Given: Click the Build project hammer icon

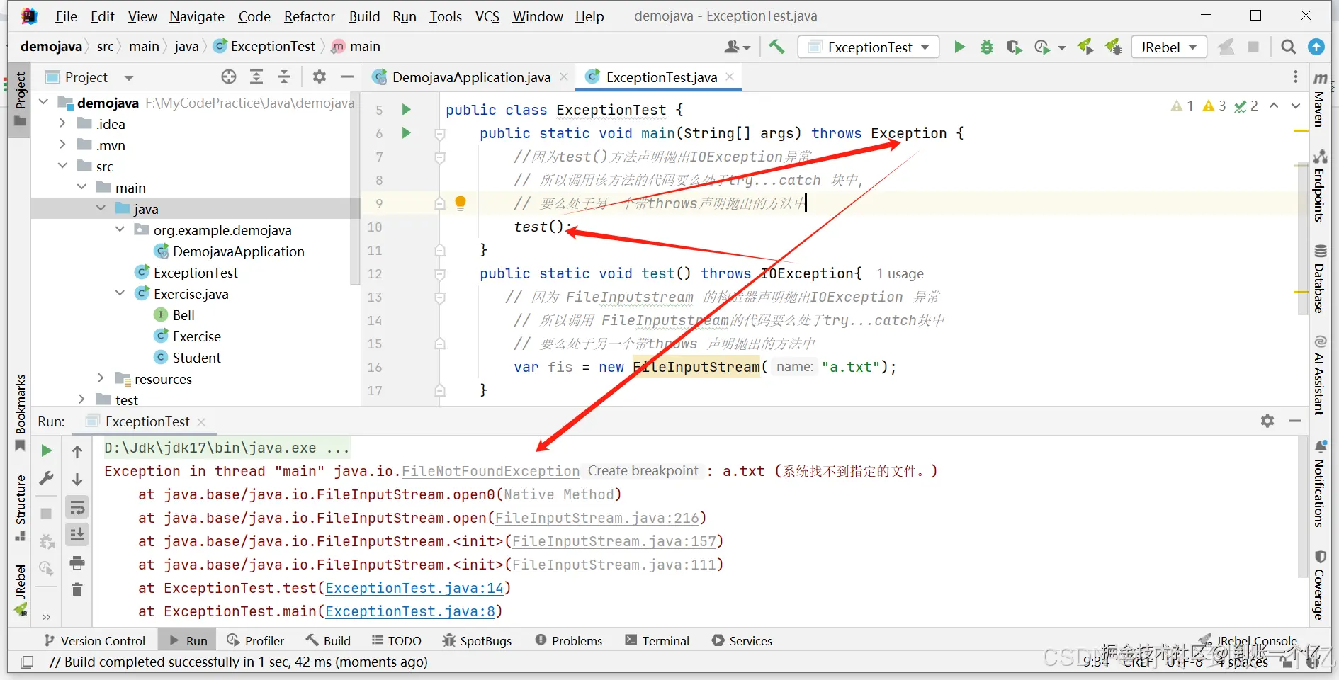Looking at the screenshot, I should point(776,47).
